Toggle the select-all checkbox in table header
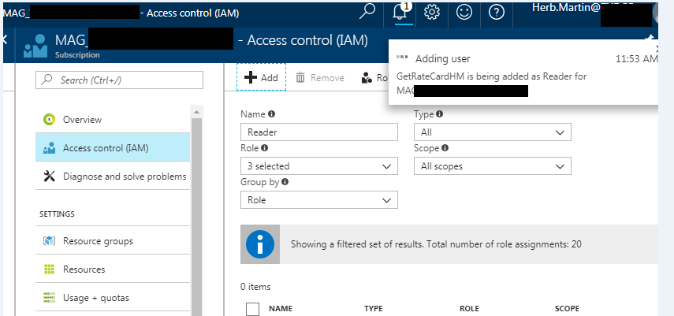Viewport: 674px width, 316px height. (x=253, y=309)
